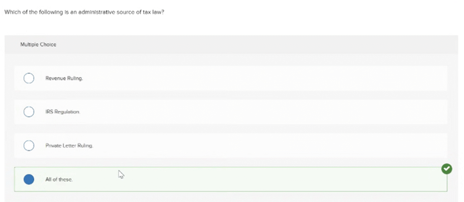The width and height of the screenshot is (464, 202).
Task: Choose the IRS Regulation radio button
Action: click(x=29, y=112)
